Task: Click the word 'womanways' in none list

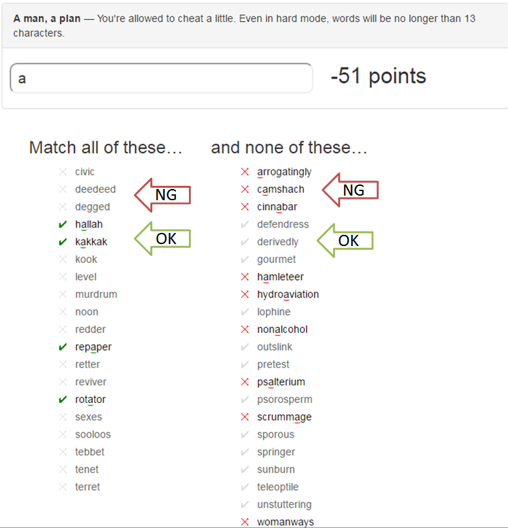Action: tap(285, 522)
